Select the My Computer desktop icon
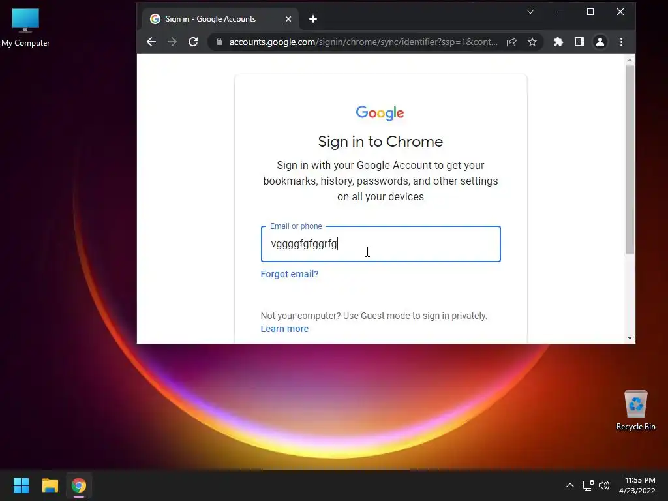 click(x=25, y=27)
